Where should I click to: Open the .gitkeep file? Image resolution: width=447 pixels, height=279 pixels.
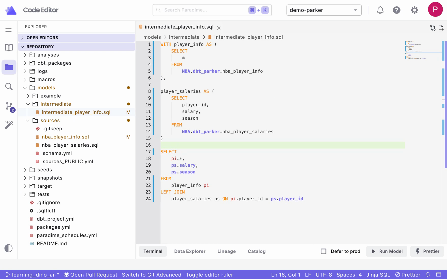coord(77,129)
